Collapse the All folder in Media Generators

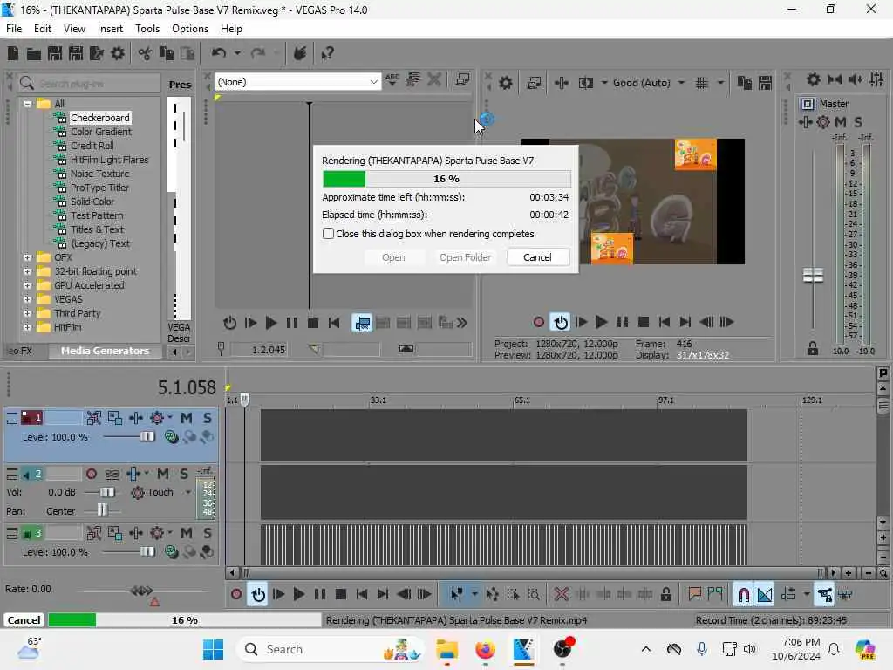27,104
